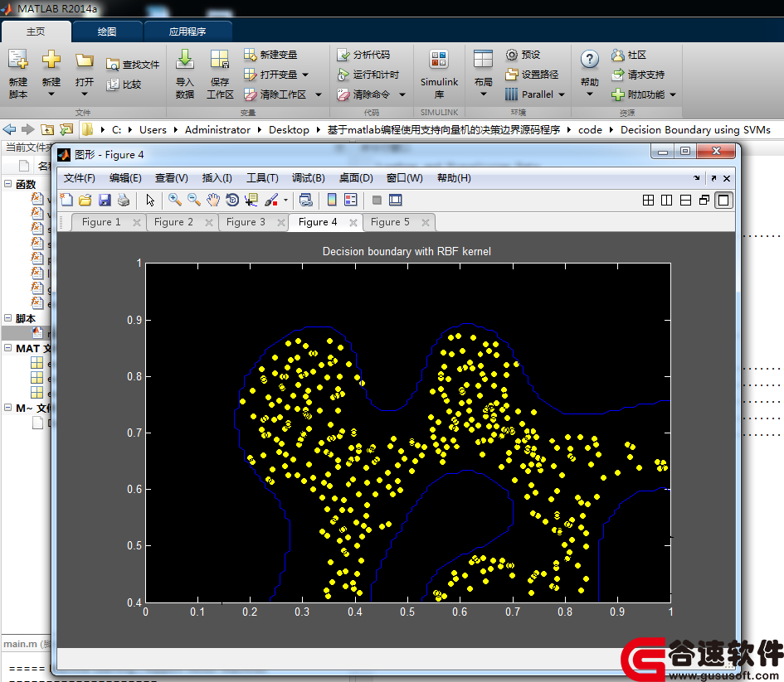Activate the Zoom In tool

pos(174,201)
